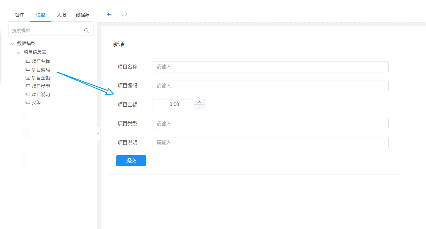This screenshot has width=426, height=229.
Task: Click the search magnifier icon
Action: tap(87, 31)
